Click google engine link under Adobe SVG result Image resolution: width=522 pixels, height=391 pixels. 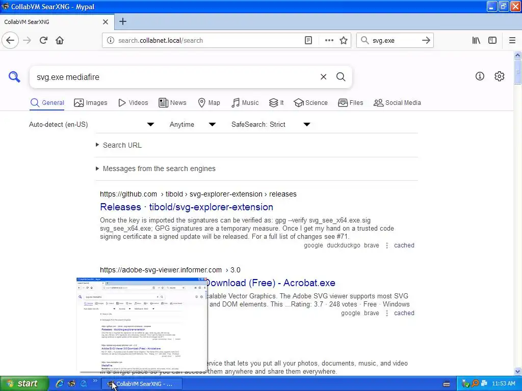coord(351,313)
